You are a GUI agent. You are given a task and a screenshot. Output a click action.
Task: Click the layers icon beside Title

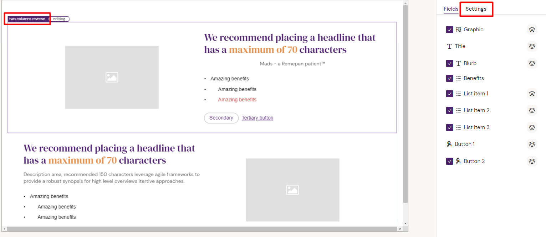pyautogui.click(x=532, y=46)
